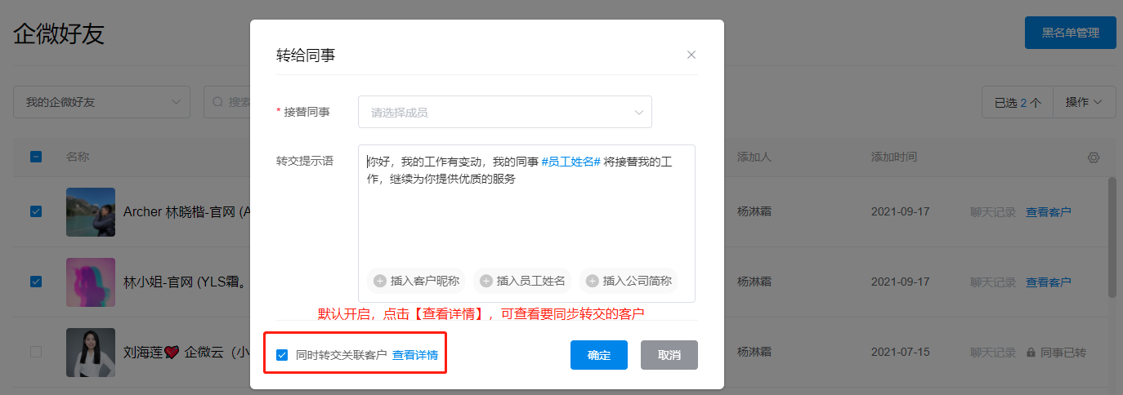
Task: Click plus icon for 插入公司简称
Action: [x=593, y=281]
